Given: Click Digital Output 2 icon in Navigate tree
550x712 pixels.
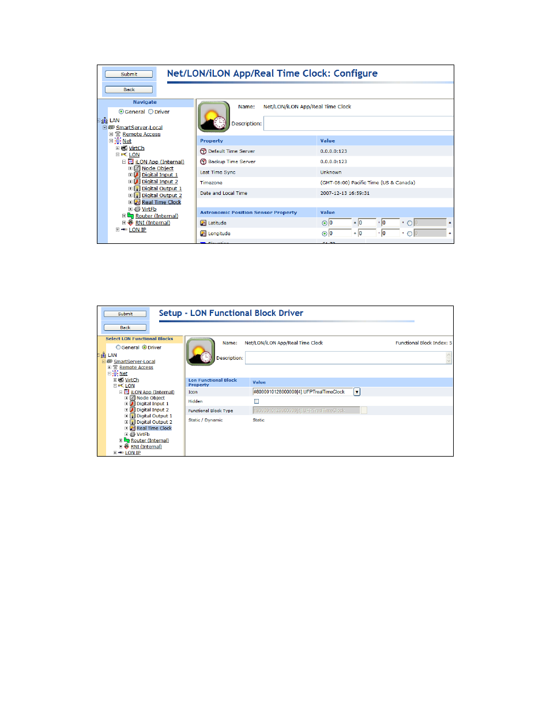Looking at the screenshot, I should [x=137, y=195].
